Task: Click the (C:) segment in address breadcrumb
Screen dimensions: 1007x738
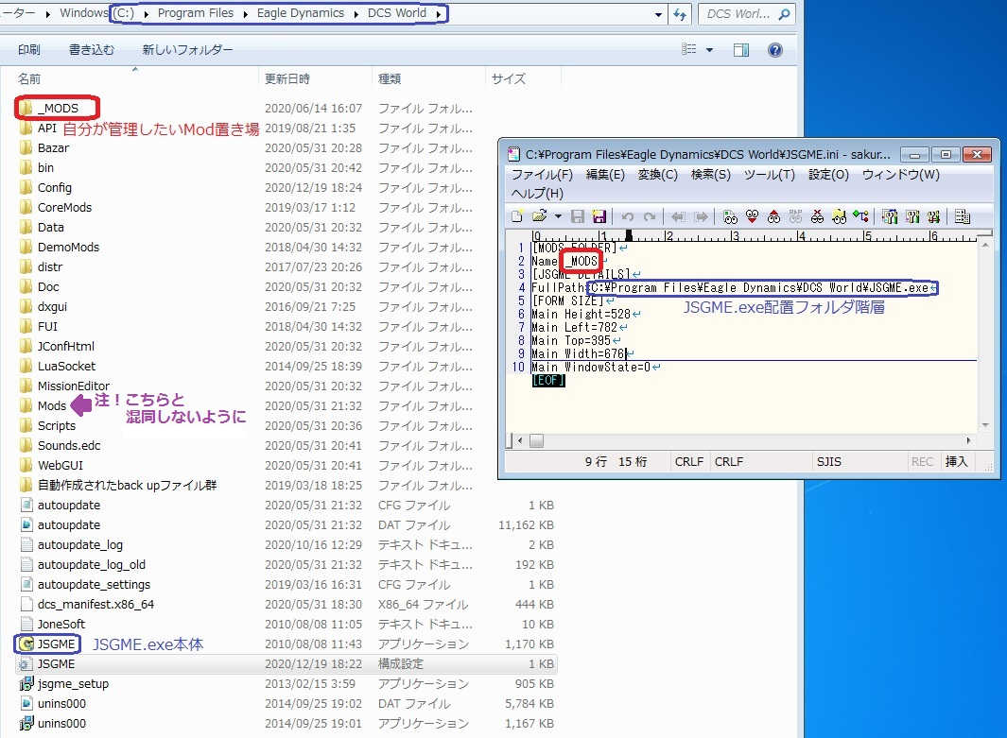Action: 123,13
